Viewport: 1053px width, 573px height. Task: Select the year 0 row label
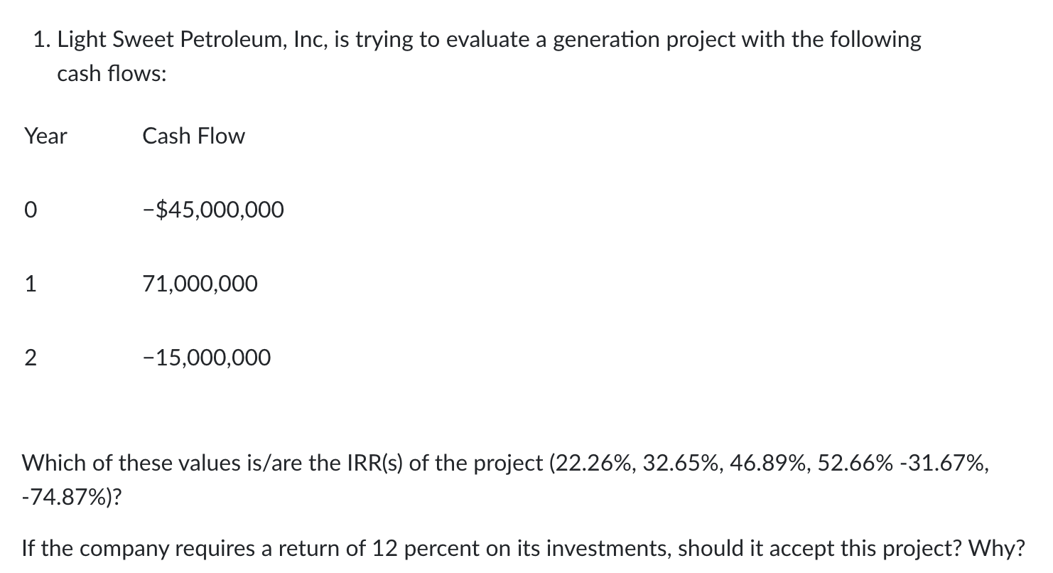pyautogui.click(x=31, y=211)
